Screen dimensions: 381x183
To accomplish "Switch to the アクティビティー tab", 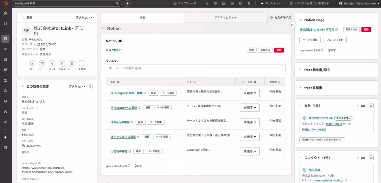I will [x=225, y=17].
